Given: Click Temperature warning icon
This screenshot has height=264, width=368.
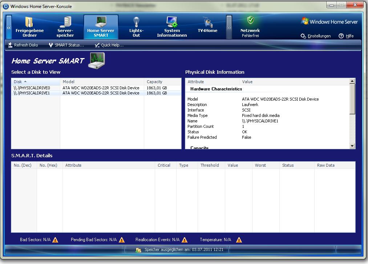Looking at the screenshot, I should [x=239, y=240].
